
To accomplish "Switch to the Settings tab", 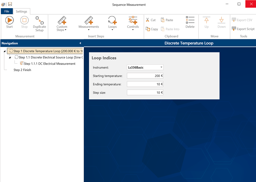I will coord(22,12).
